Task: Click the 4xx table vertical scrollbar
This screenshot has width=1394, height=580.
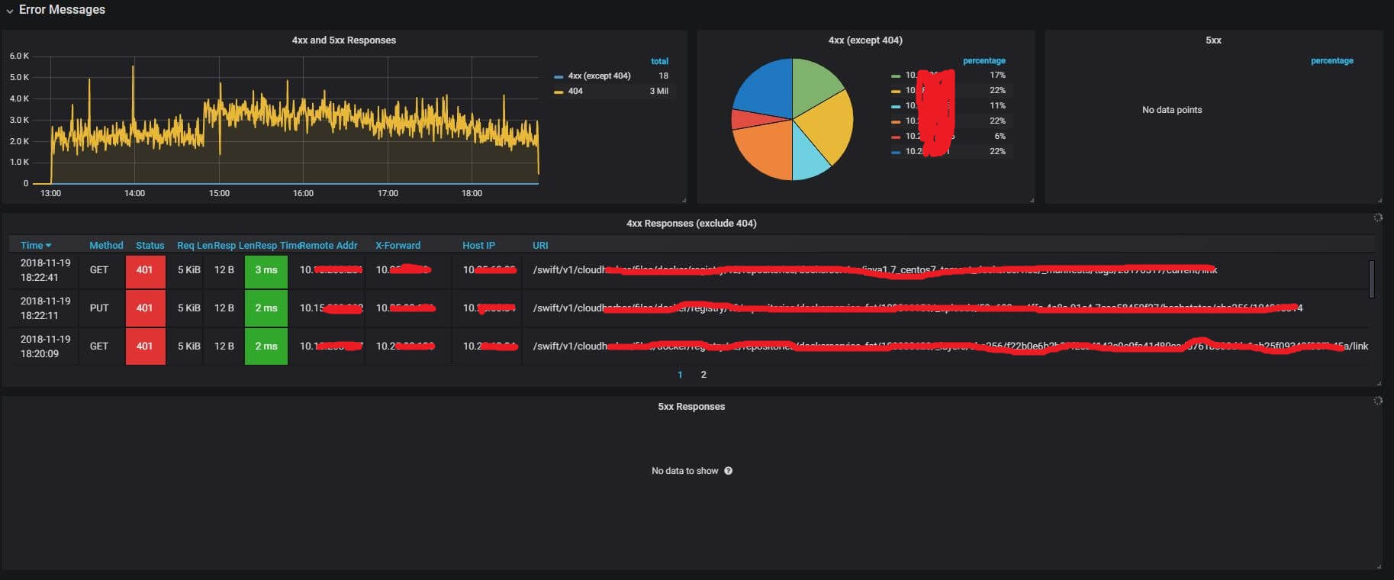Action: click(1371, 279)
